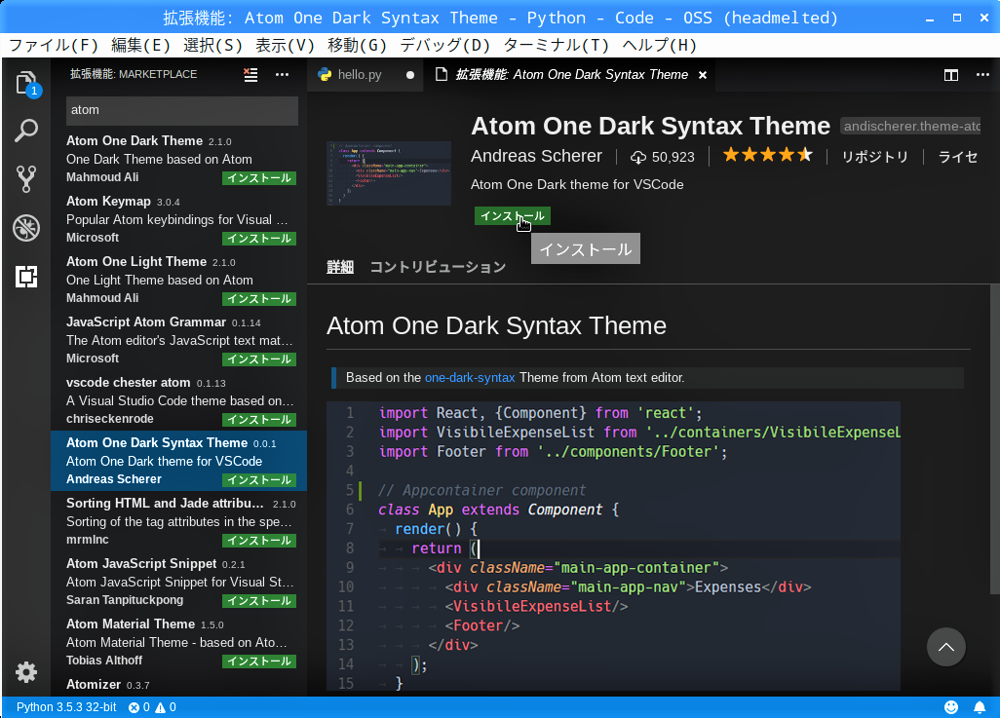Open the Debug view icon
1000x718 pixels.
[26, 228]
